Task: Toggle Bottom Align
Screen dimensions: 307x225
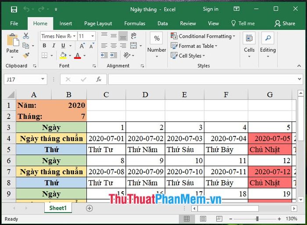Action: 123,36
